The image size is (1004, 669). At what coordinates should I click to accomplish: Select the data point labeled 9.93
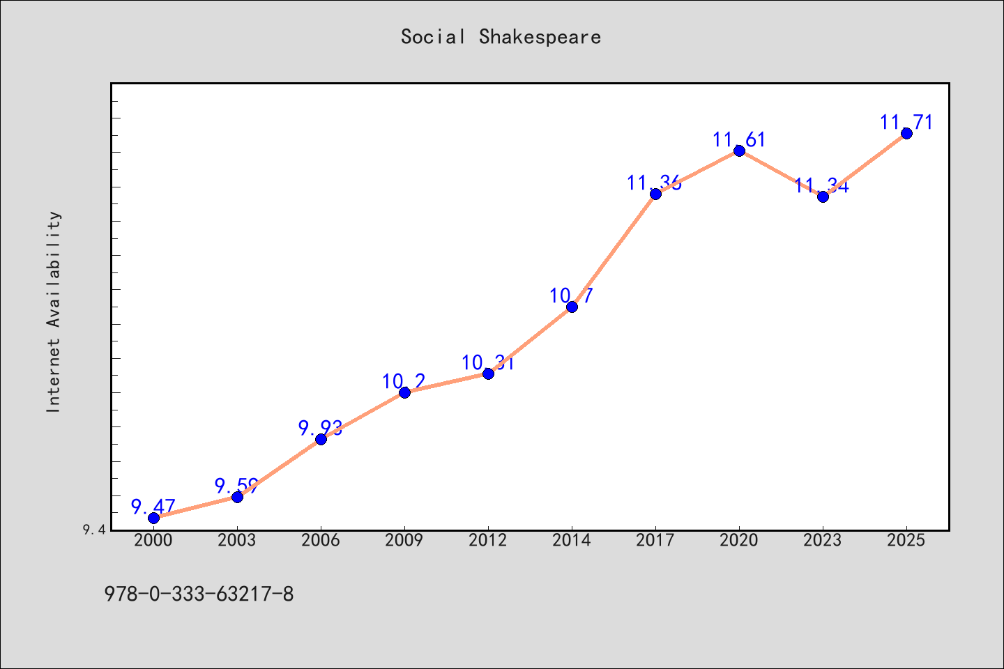(321, 439)
